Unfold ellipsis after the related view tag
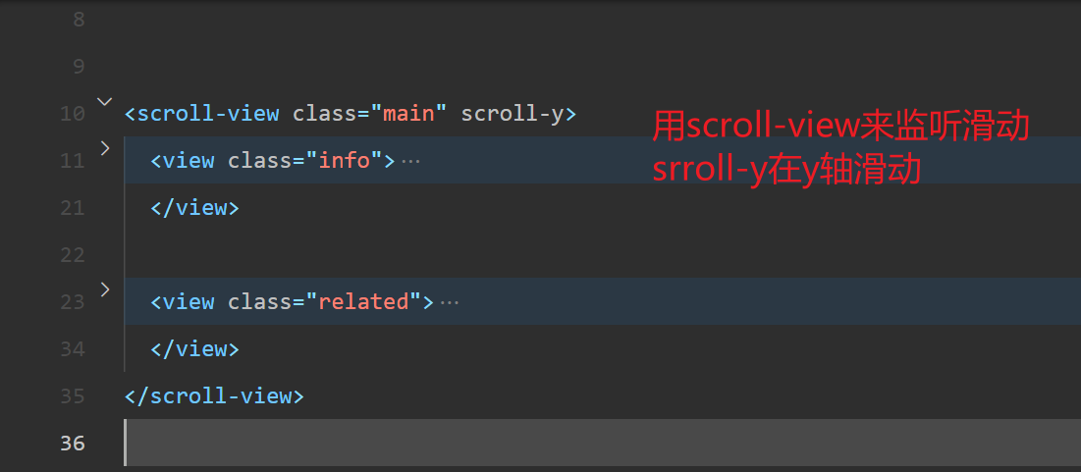Image resolution: width=1081 pixels, height=472 pixels. tap(450, 302)
